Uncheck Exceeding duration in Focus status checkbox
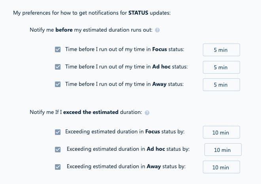The height and width of the screenshot is (184, 261). pyautogui.click(x=58, y=132)
